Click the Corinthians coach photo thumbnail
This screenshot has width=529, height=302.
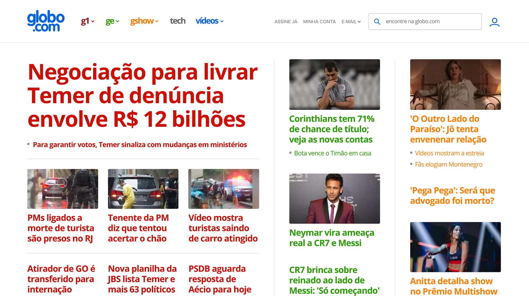335,84
